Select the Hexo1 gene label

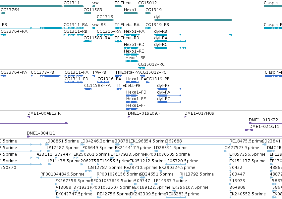point(130,10)
